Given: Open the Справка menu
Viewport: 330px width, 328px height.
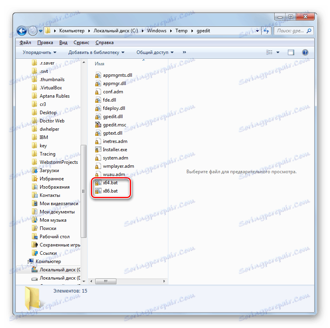Looking at the screenshot, I should tap(104, 43).
